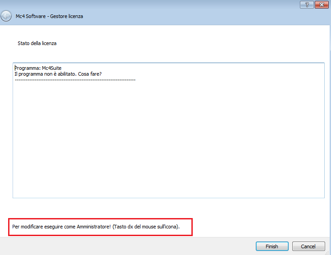
Task: Click the 'Per modificare eseguire come' warning text
Action: coord(43,227)
